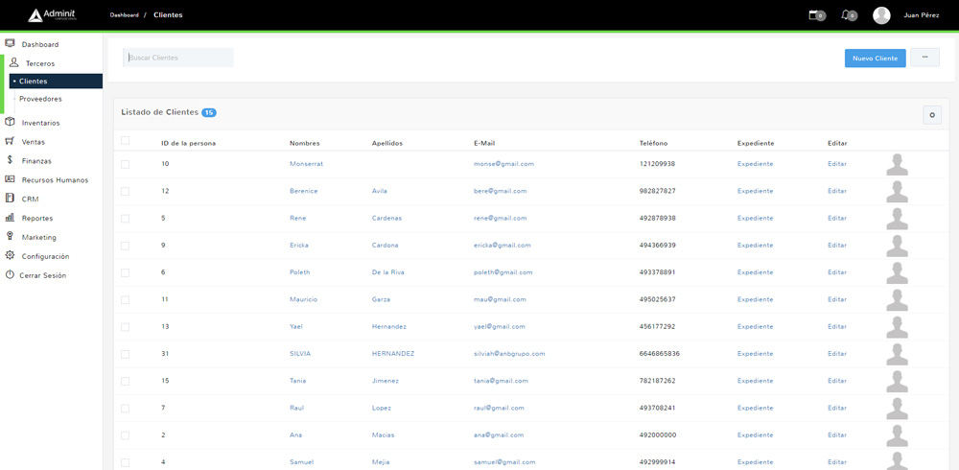Click the Cerrar Sesión power icon
959x470 pixels.
[10, 275]
